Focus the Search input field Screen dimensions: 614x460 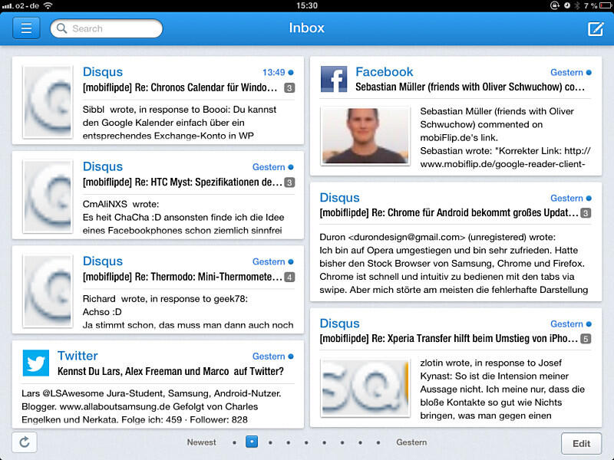pos(107,28)
